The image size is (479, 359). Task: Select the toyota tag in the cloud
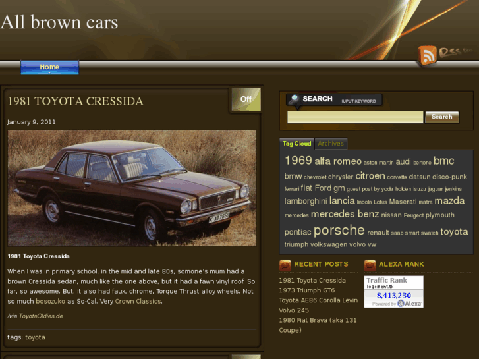click(x=454, y=232)
